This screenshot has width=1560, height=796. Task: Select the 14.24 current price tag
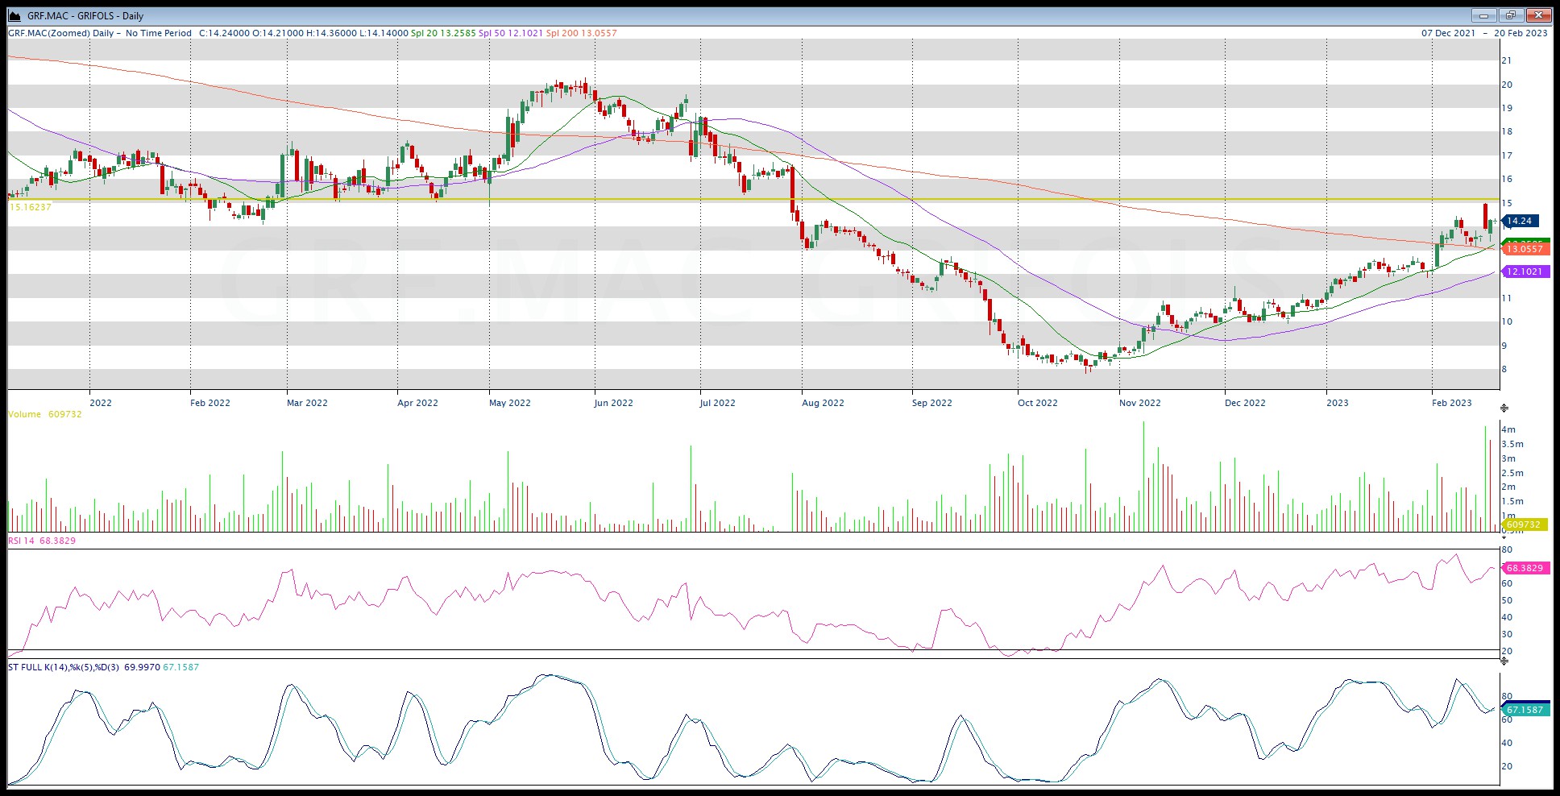tap(1521, 221)
